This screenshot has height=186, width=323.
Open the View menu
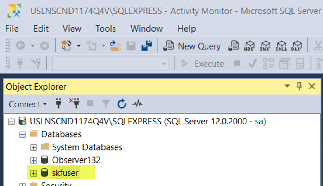(x=72, y=29)
